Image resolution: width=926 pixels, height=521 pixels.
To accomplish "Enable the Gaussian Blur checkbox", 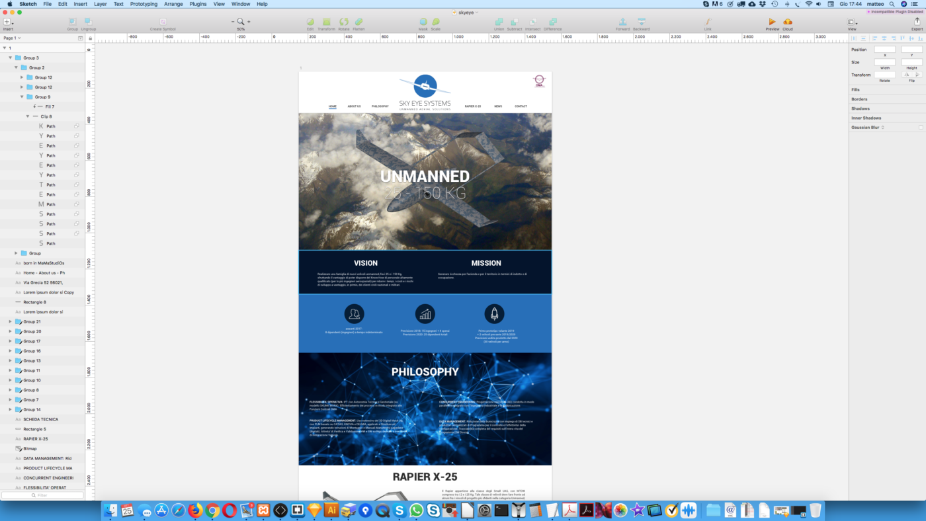I will (x=920, y=127).
